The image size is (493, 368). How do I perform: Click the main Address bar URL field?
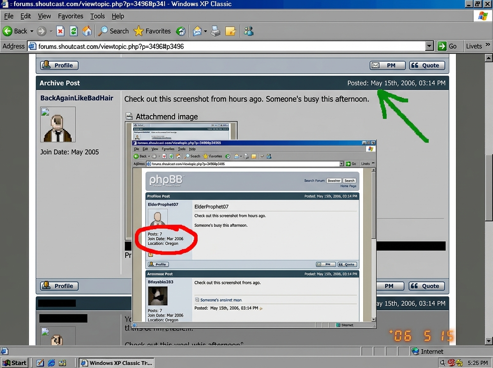[x=231, y=46]
